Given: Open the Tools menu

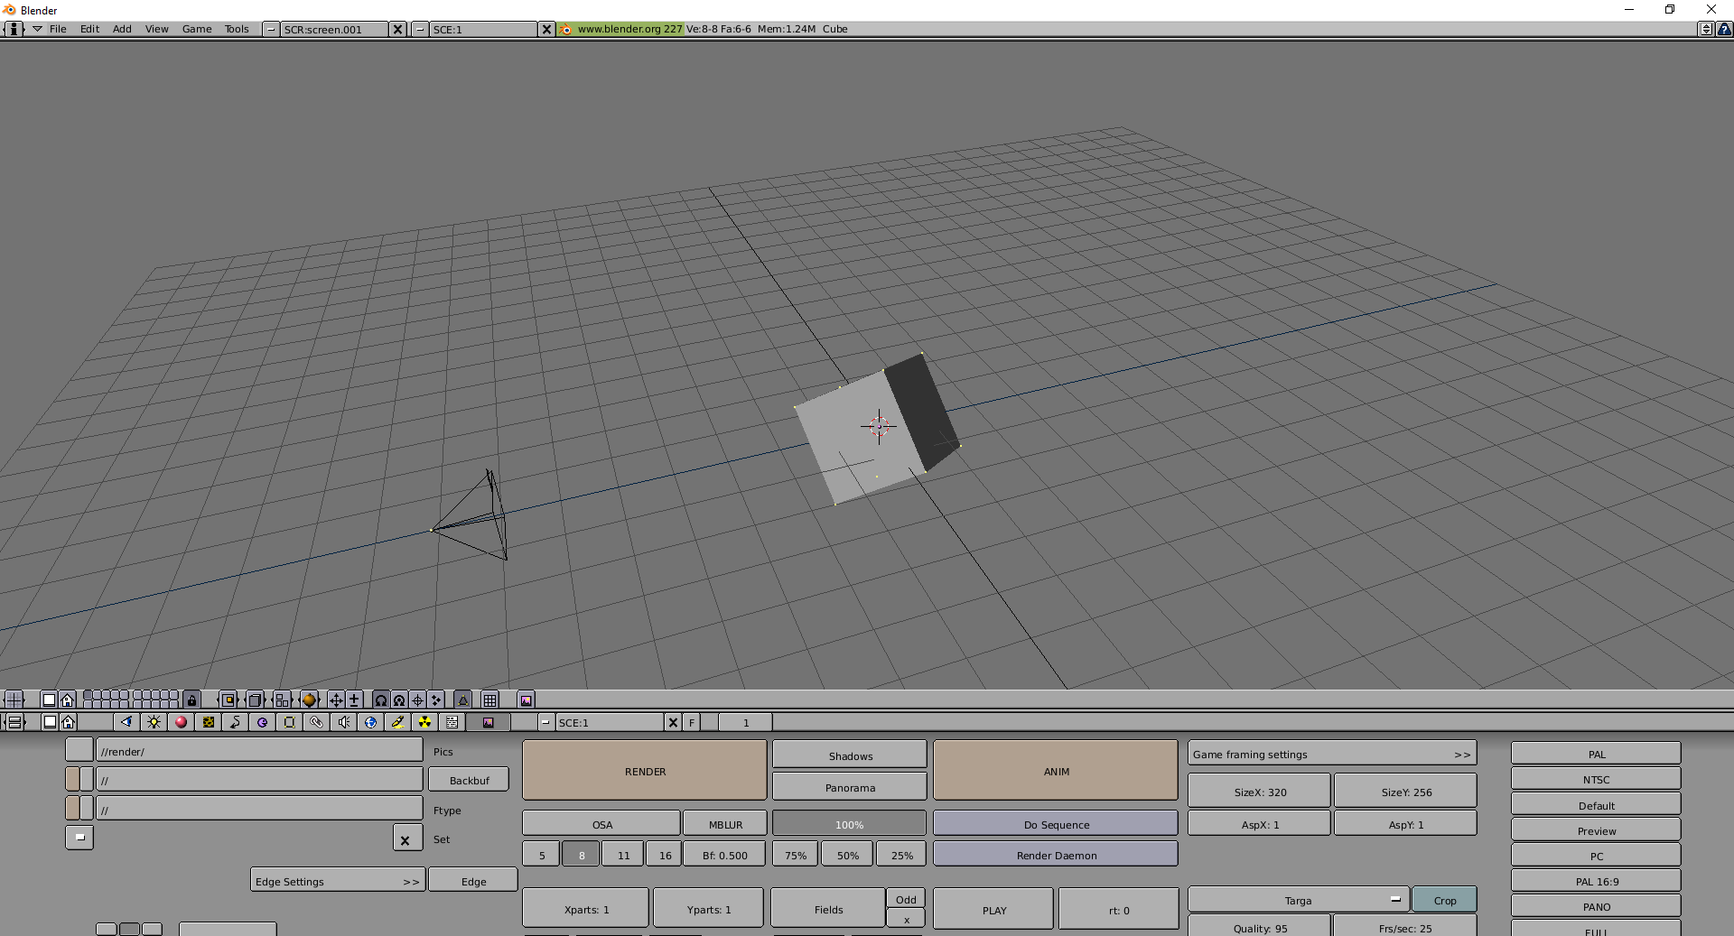Looking at the screenshot, I should click(x=237, y=29).
